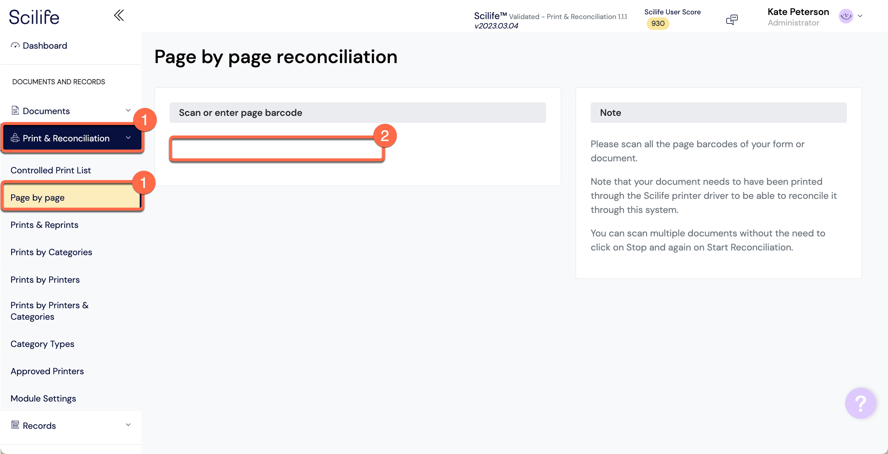
Task: Click the printer icon beside Print & Reconciliation
Action: click(15, 138)
